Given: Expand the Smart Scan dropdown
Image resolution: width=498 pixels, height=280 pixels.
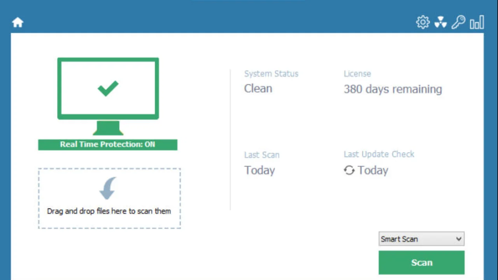Looking at the screenshot, I should coord(421,239).
